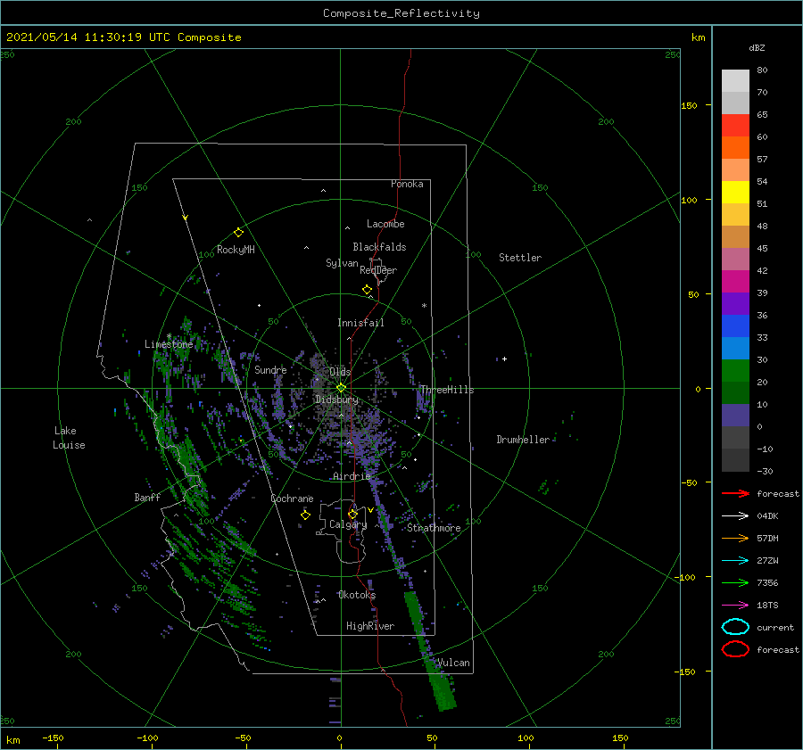803x750 pixels.
Task: Click the HighRiver label
Action: coord(370,626)
